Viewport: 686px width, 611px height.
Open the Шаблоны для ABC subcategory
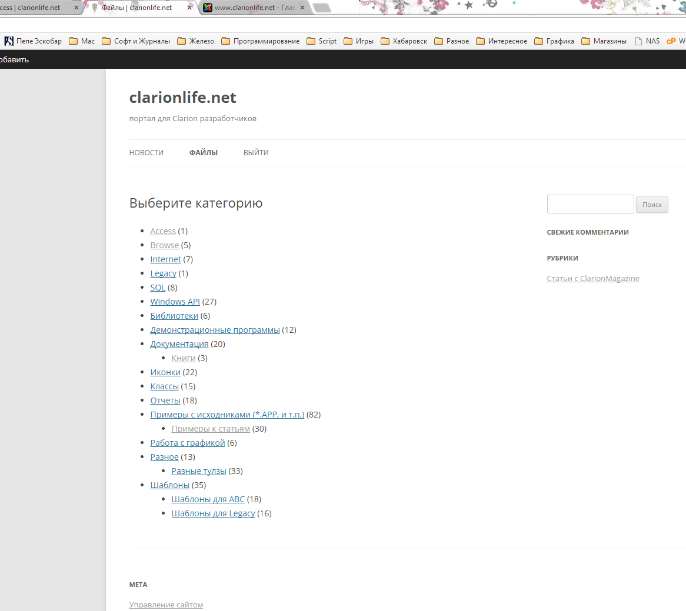tap(208, 499)
